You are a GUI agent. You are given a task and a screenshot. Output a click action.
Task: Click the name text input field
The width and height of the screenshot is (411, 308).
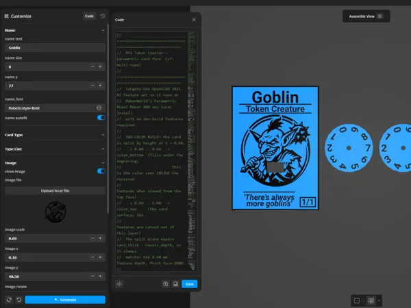pos(55,48)
